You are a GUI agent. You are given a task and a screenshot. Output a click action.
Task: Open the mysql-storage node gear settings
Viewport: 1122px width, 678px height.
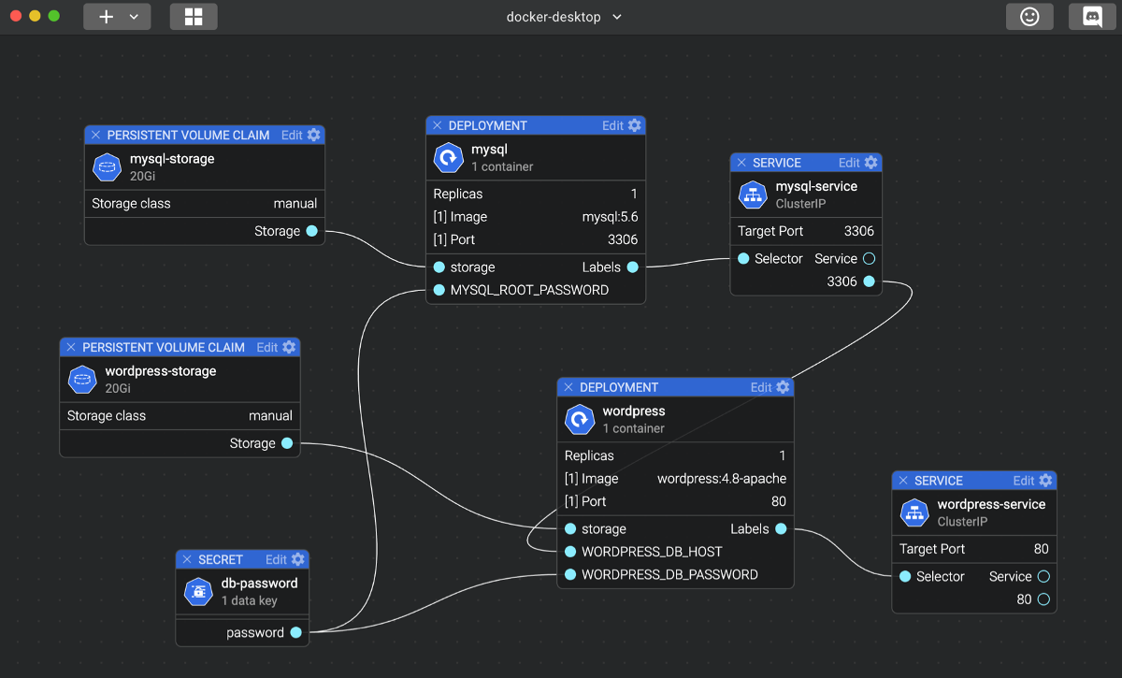point(314,136)
